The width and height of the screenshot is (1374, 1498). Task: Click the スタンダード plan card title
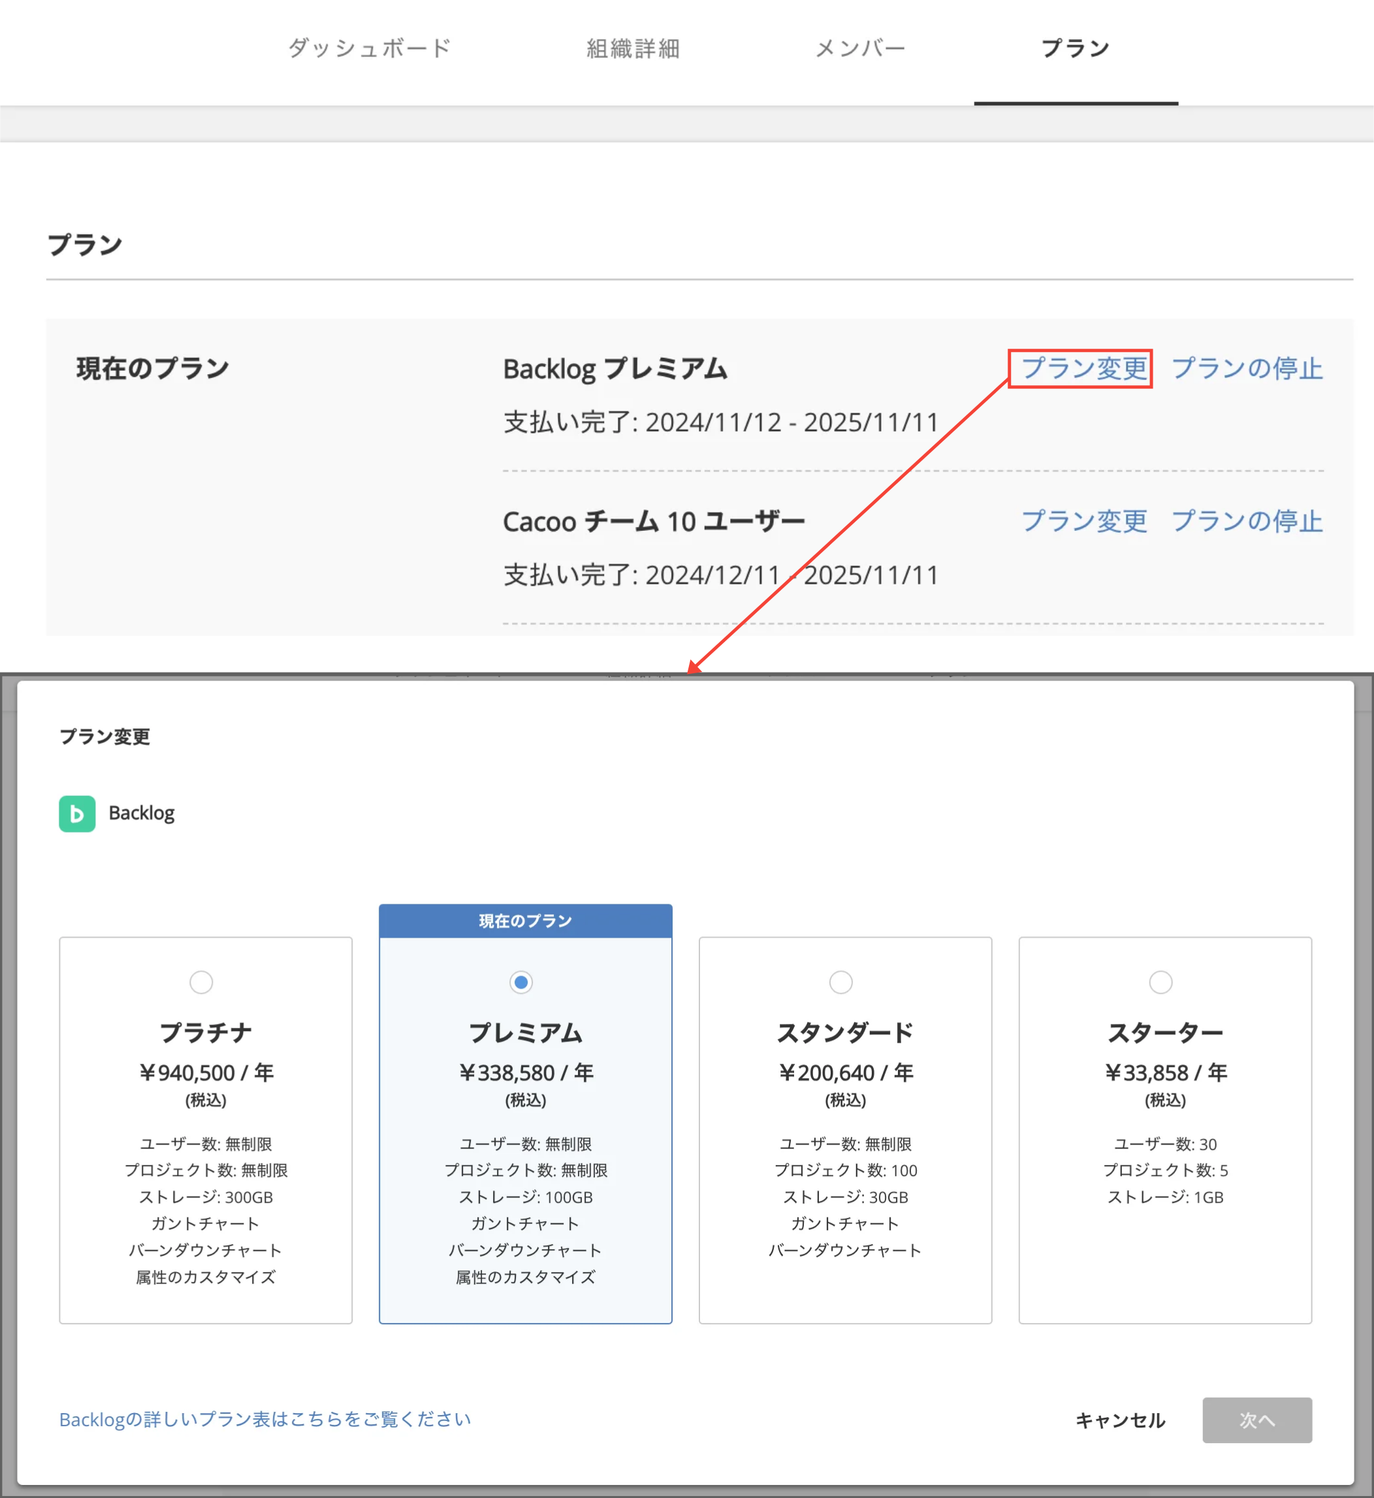tap(846, 1032)
